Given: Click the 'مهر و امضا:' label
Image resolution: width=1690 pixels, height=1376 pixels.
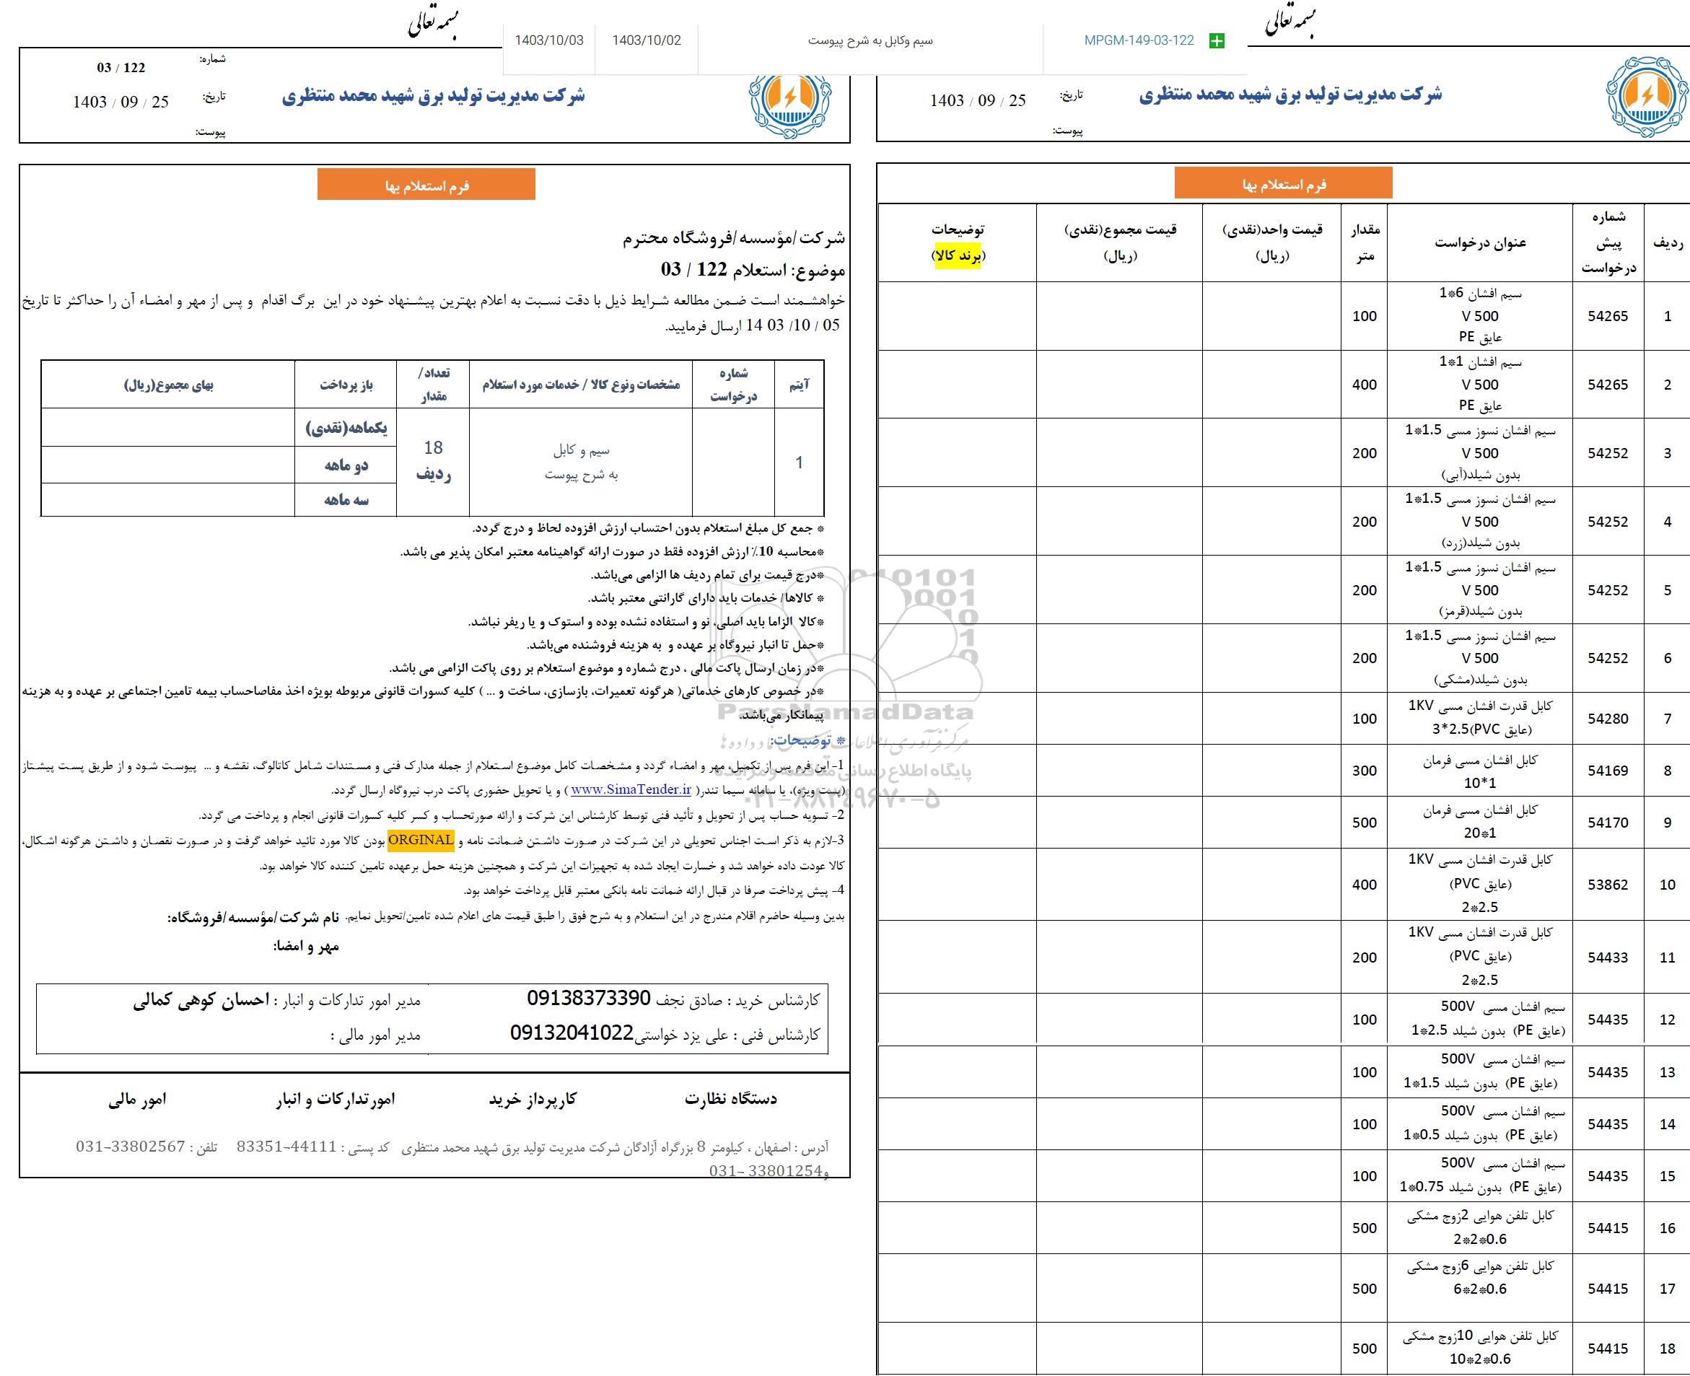Looking at the screenshot, I should [x=306, y=947].
